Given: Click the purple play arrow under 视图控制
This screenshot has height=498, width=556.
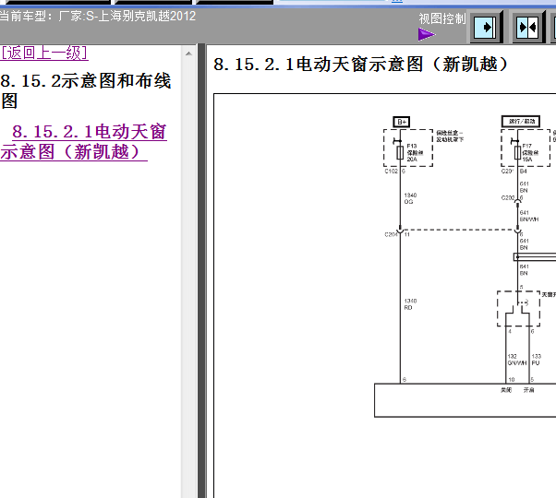Looking at the screenshot, I should (x=427, y=34).
